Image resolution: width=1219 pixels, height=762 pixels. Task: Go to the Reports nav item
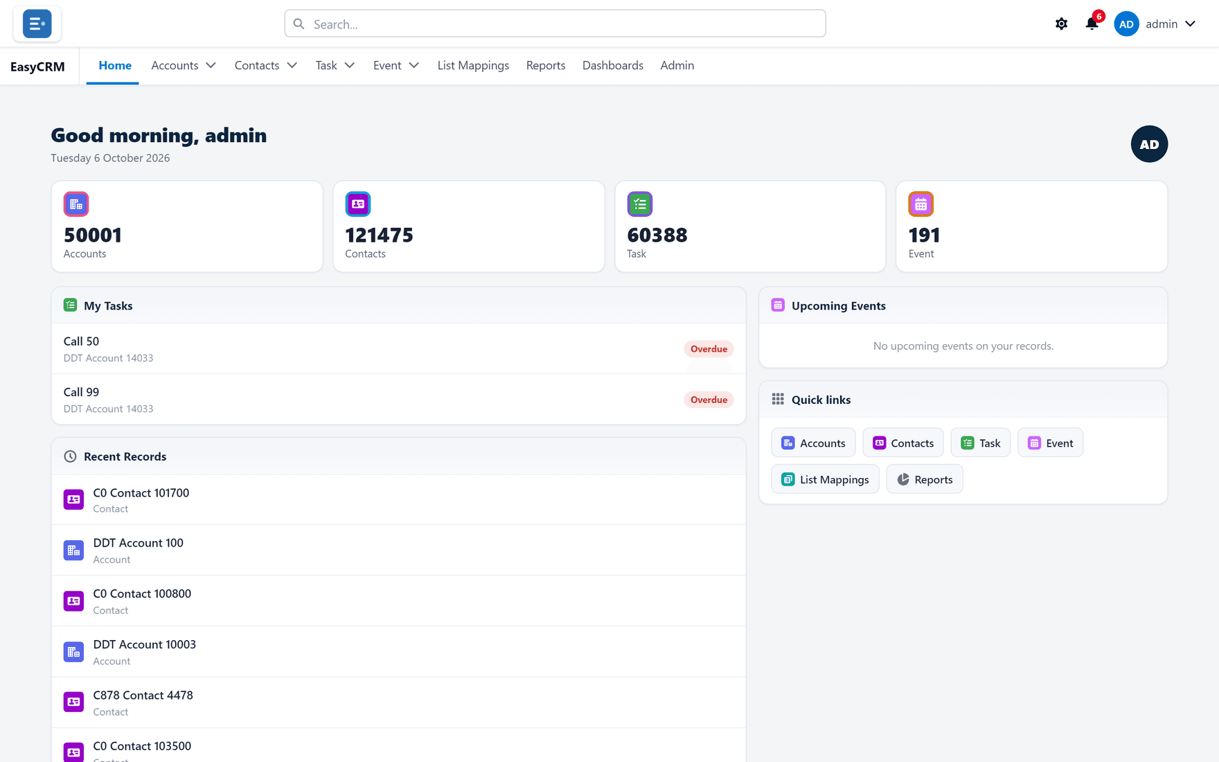545,65
